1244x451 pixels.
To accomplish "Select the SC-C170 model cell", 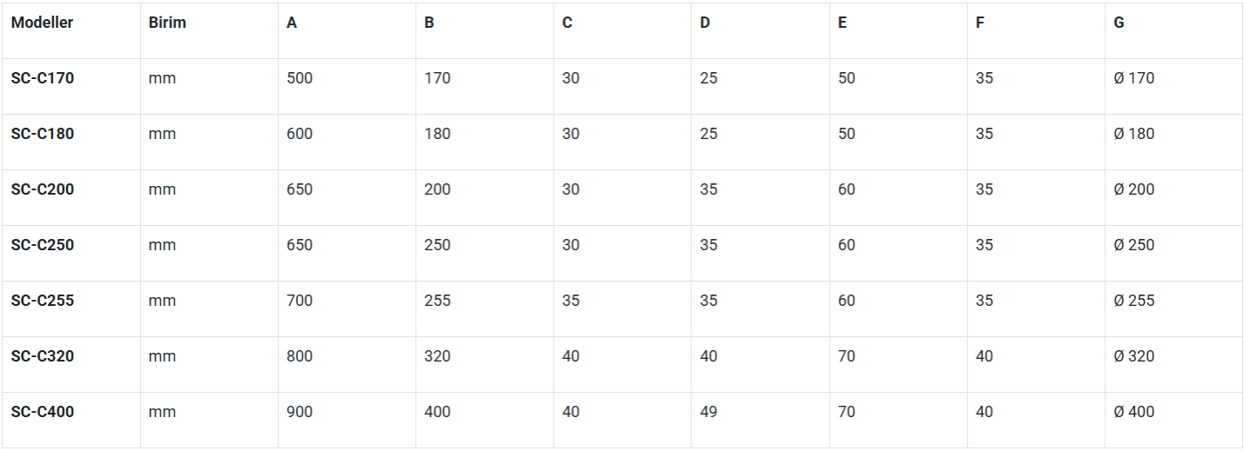I will (x=43, y=78).
